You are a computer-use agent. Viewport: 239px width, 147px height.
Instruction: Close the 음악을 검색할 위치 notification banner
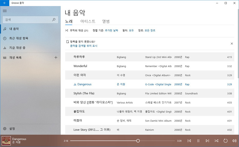coord(231,43)
